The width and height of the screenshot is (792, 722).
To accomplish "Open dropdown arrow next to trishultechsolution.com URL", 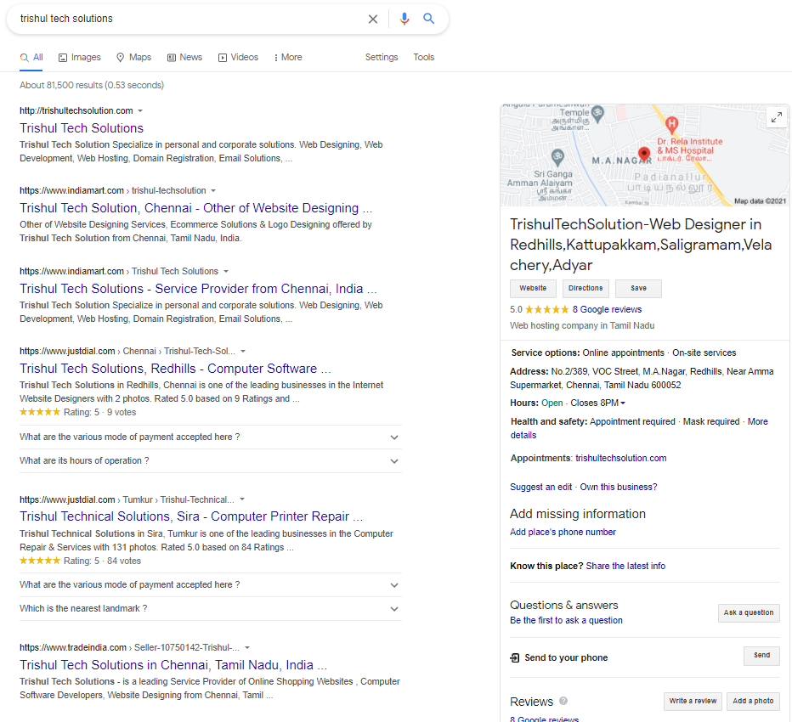I will (x=140, y=111).
